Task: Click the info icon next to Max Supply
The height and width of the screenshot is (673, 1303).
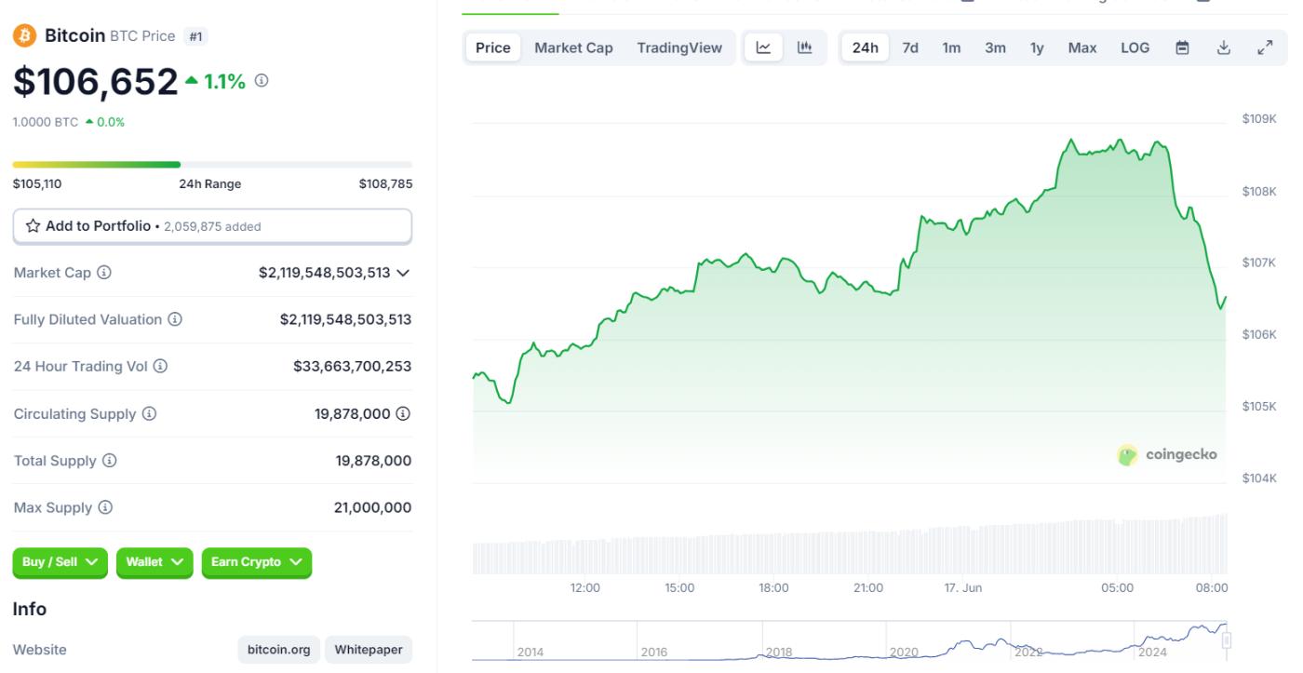Action: click(x=105, y=507)
